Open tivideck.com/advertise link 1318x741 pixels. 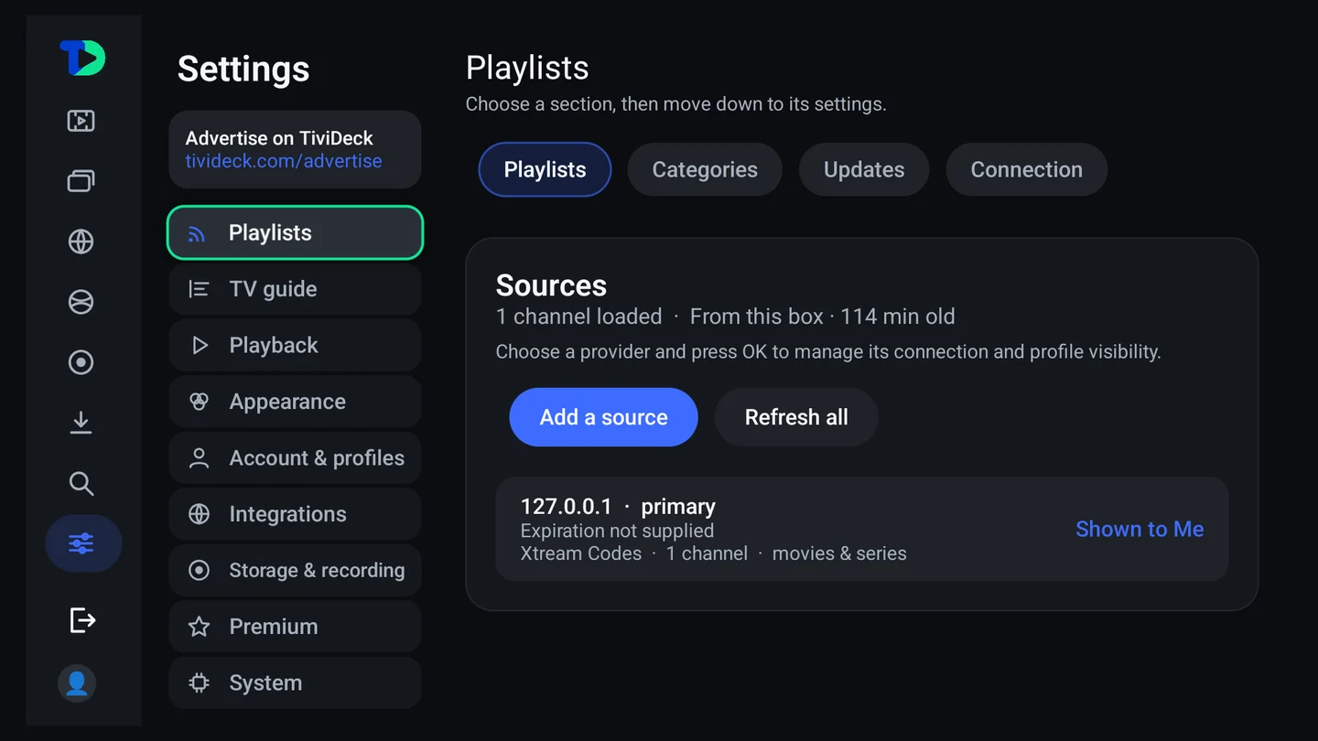pyautogui.click(x=284, y=161)
